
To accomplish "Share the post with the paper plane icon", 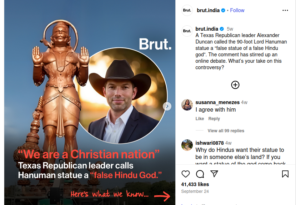I will (x=214, y=174).
